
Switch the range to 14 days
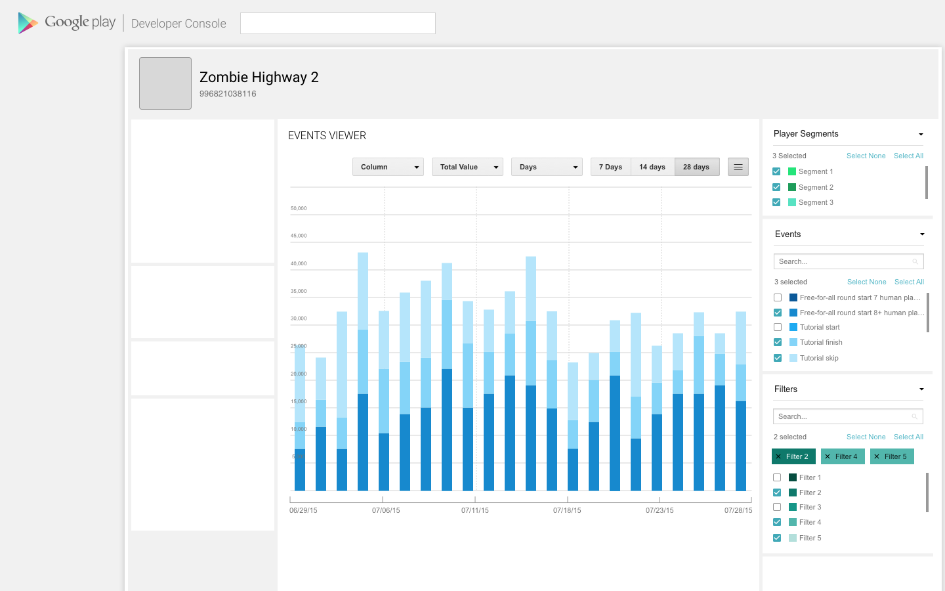coord(652,167)
